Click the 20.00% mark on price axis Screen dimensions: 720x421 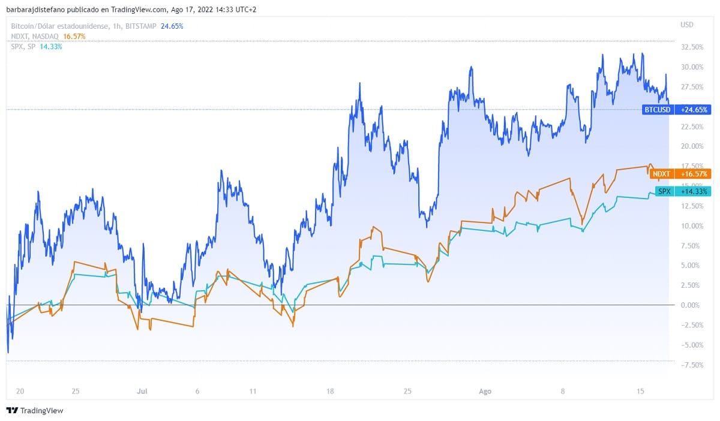692,146
